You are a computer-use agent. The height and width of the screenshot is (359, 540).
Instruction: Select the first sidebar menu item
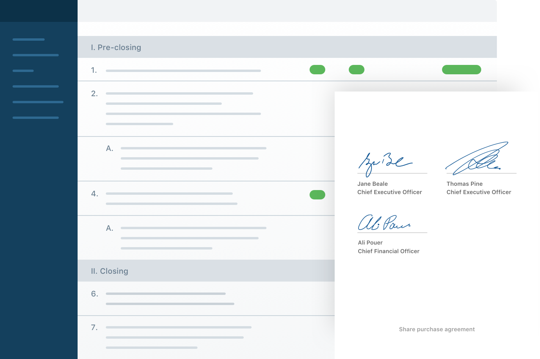coord(29,39)
